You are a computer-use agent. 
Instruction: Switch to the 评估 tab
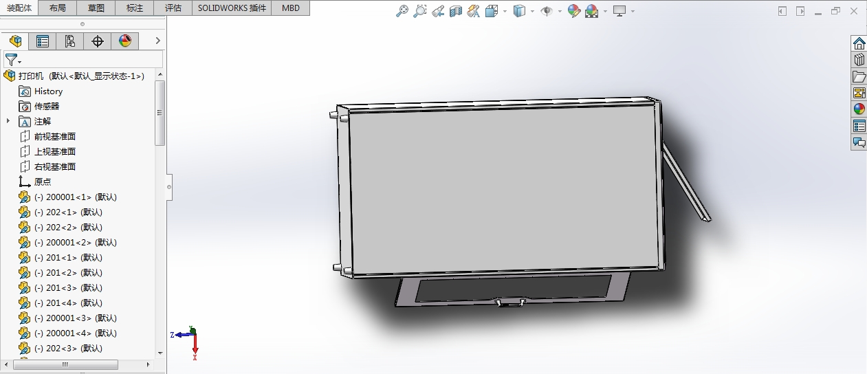click(173, 8)
